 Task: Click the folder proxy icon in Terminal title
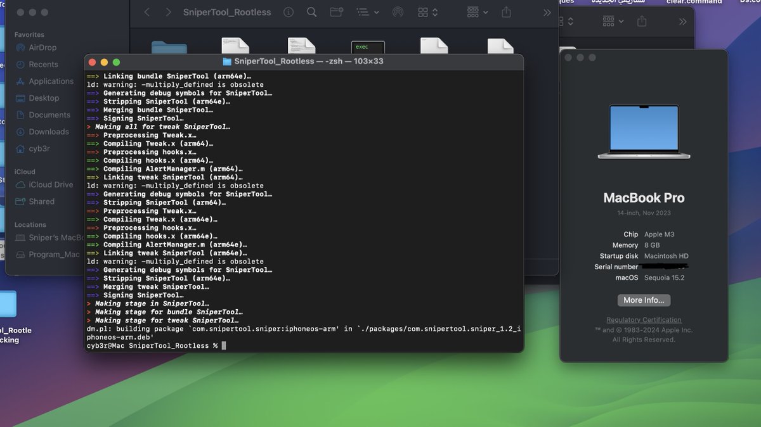click(227, 61)
